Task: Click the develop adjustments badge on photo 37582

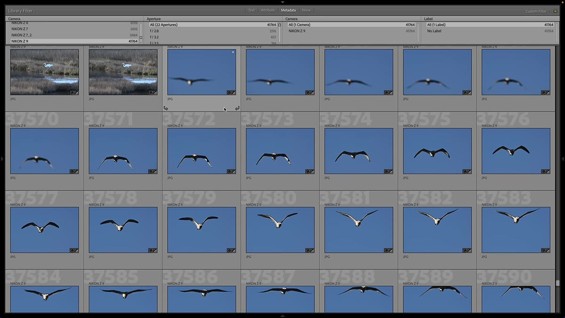Action: click(x=469, y=251)
